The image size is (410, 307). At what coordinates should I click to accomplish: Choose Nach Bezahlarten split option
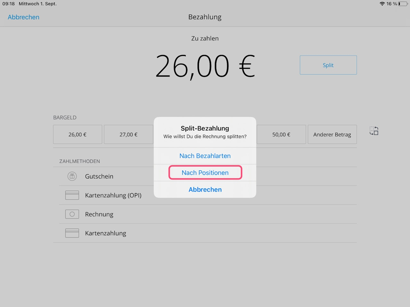click(205, 156)
